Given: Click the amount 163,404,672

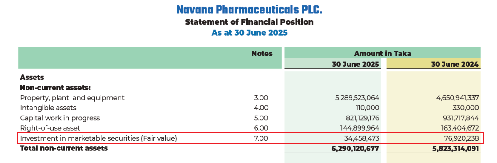Looking at the screenshot, I should 460,128.
